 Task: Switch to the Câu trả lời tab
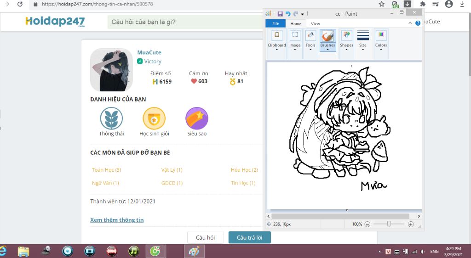point(250,238)
